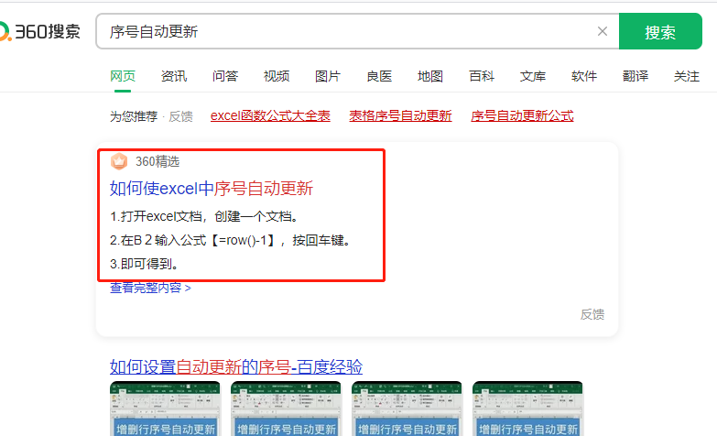Open the 翻译 tab
Viewport: 717px width, 436px height.
tap(636, 76)
